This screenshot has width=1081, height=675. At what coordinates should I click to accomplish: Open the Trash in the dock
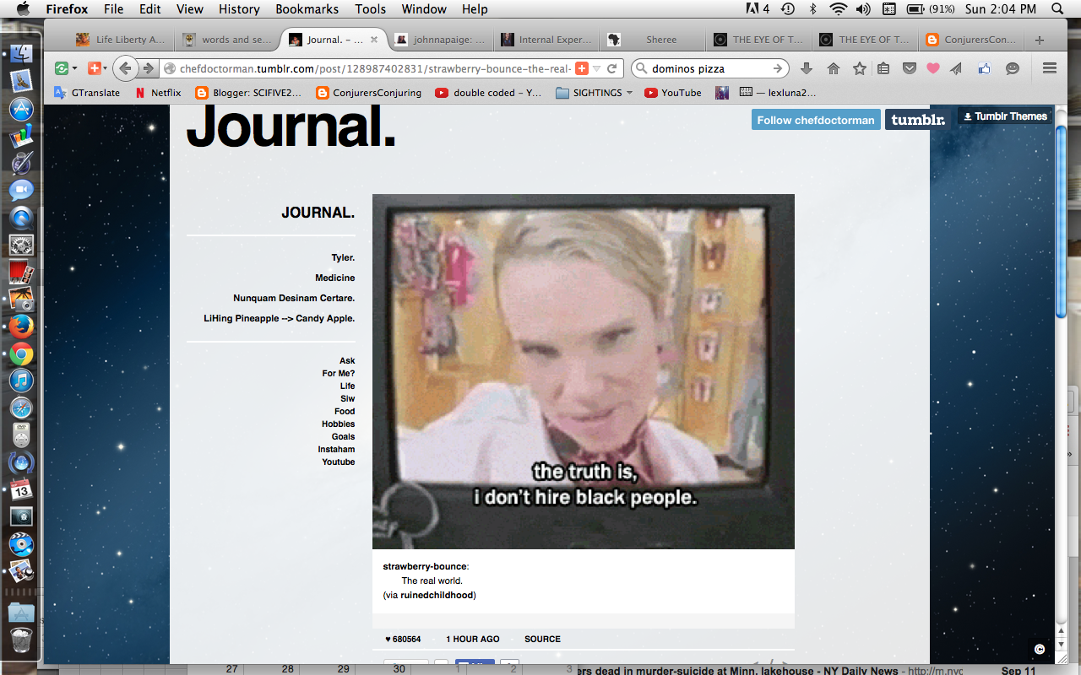[x=21, y=640]
